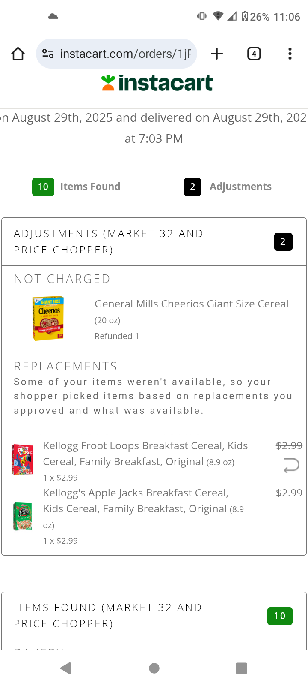Tap the Froot Loops product image
Image resolution: width=308 pixels, height=686 pixels.
23,460
